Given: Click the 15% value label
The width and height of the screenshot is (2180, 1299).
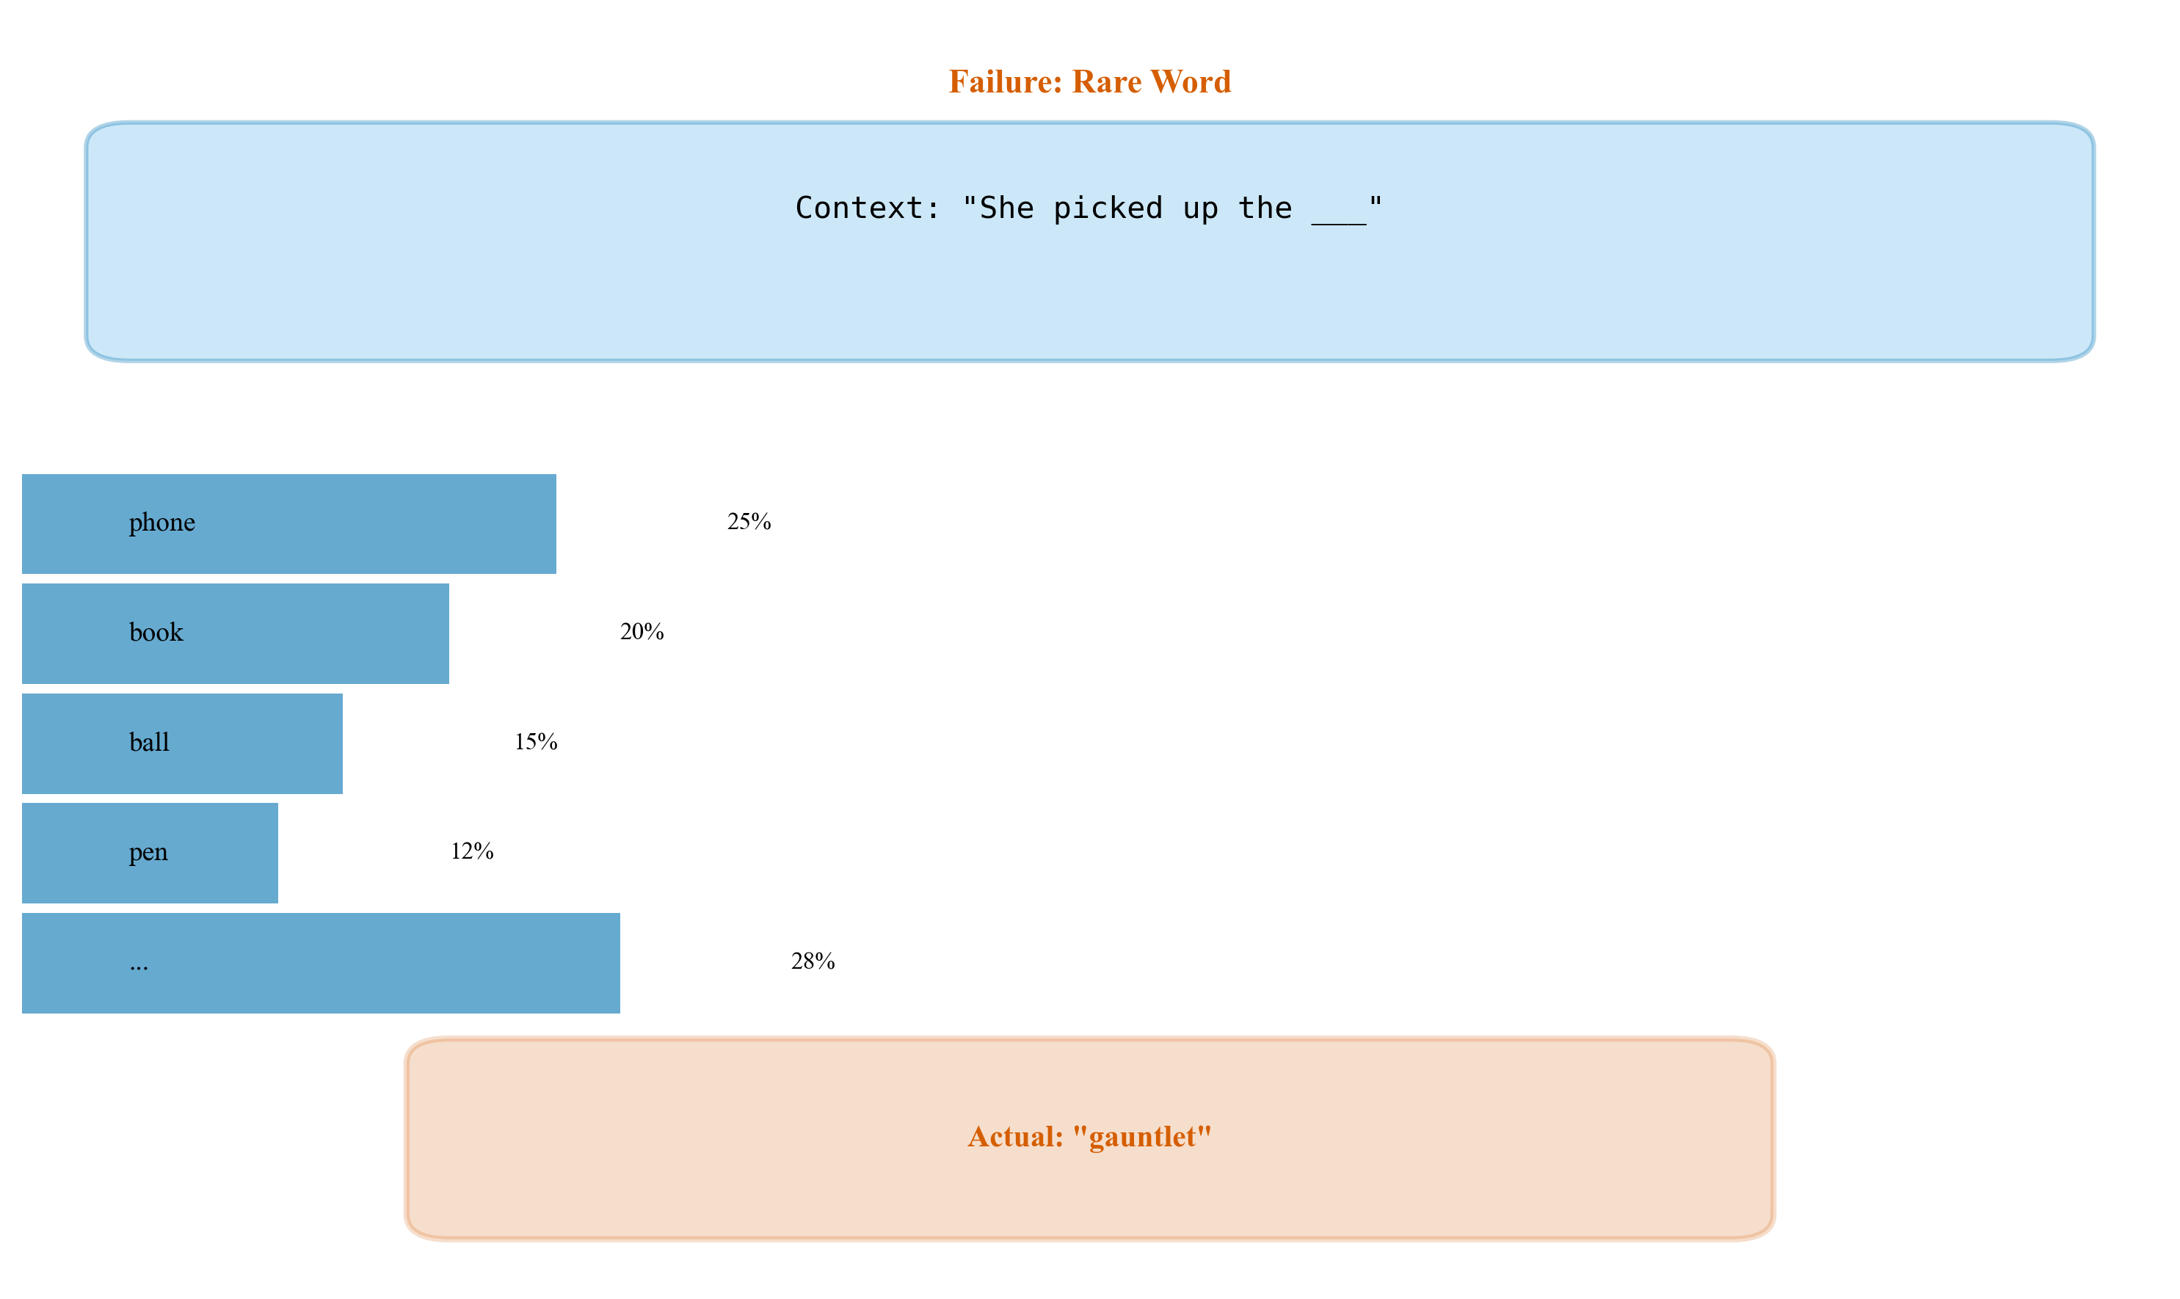Looking at the screenshot, I should click(x=536, y=742).
